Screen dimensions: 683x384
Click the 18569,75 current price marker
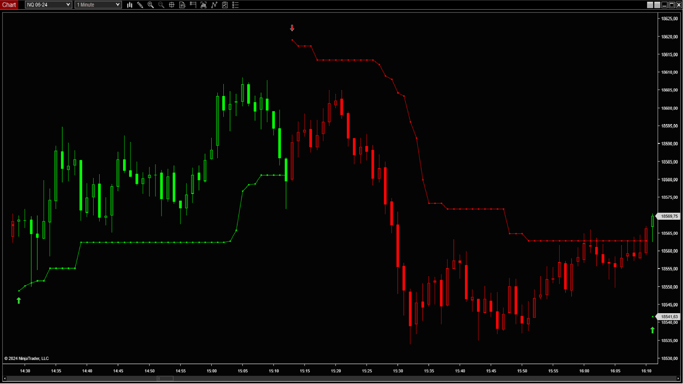click(669, 216)
